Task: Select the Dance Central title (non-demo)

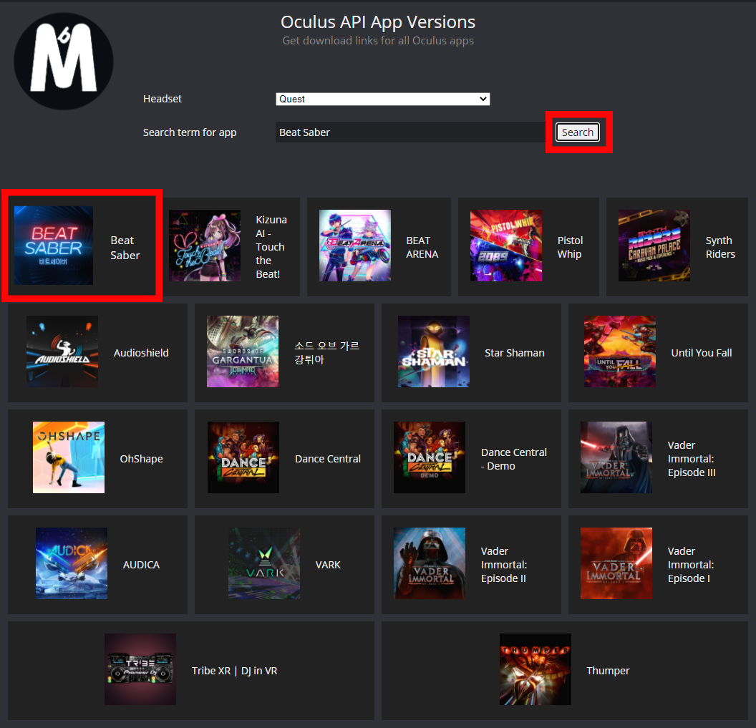Action: 328,459
